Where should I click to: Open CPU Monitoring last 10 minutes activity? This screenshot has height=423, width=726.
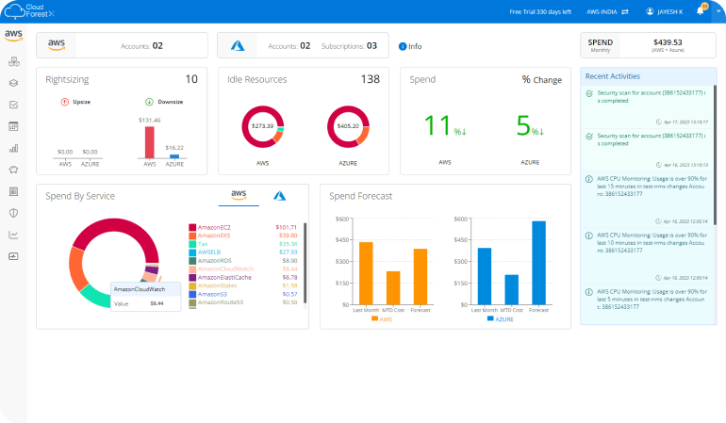pos(647,255)
